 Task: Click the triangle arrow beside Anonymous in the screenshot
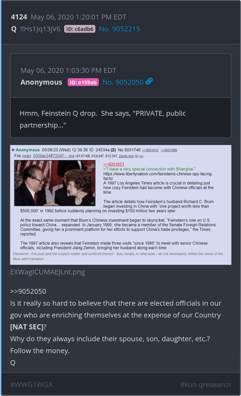[x=13, y=150]
